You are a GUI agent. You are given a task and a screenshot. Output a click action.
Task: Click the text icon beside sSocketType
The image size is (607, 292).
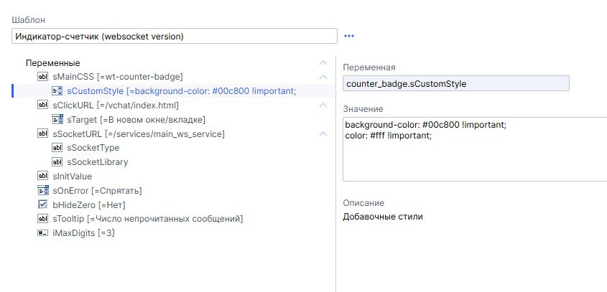[x=57, y=148]
